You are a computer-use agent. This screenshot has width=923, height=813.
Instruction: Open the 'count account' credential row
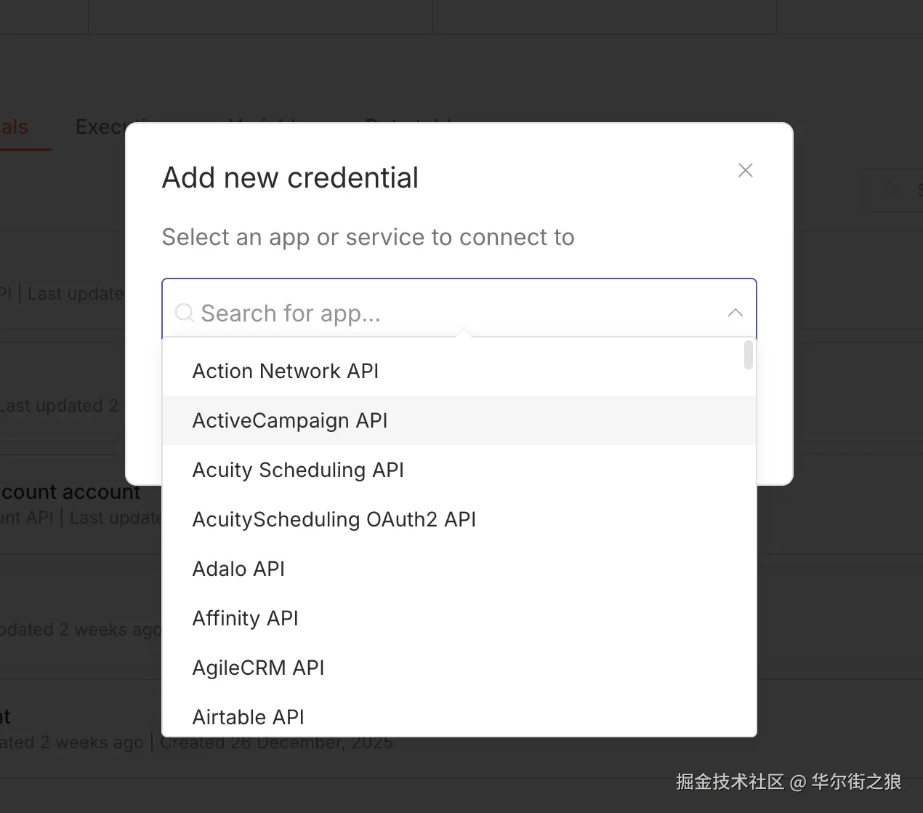[70, 492]
